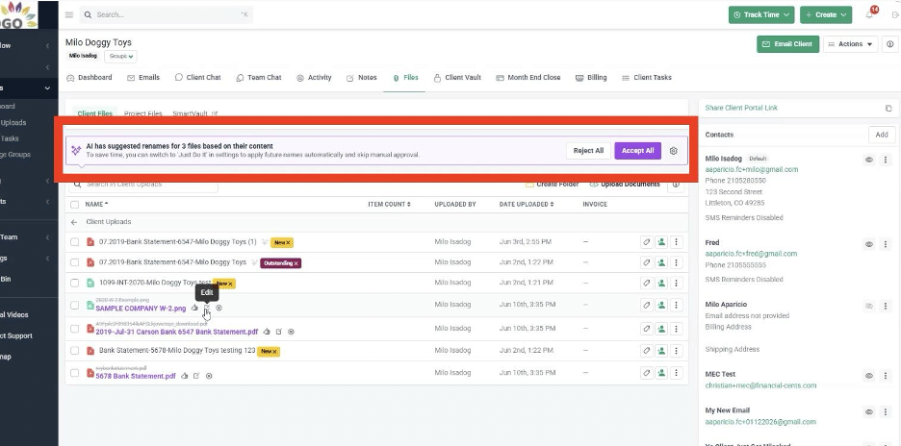Reject the 2019-Jul-31 Carson Bank suggested rename

pyautogui.click(x=291, y=332)
